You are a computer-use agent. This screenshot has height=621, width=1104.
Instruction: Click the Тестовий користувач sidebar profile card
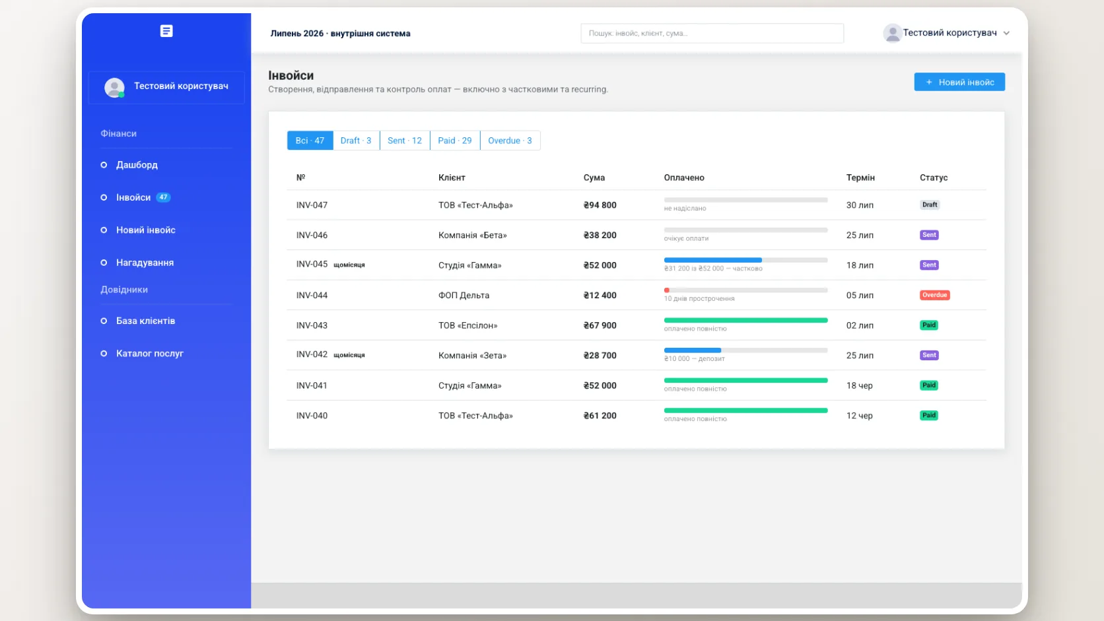point(166,87)
